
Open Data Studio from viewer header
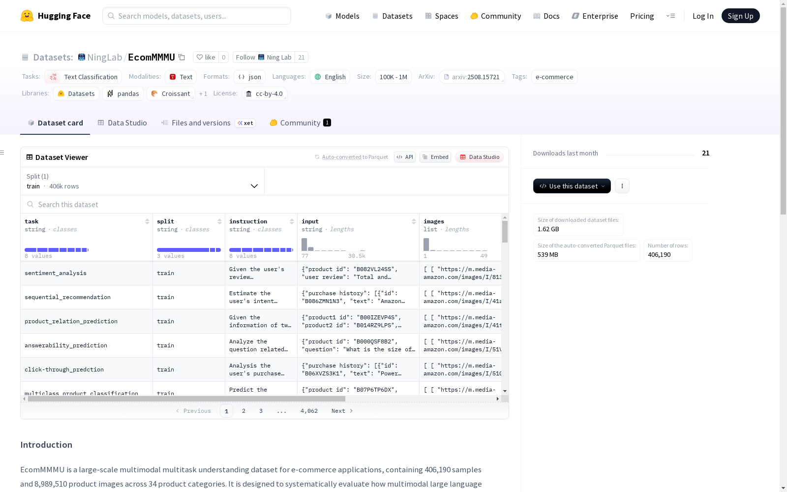[x=480, y=157]
